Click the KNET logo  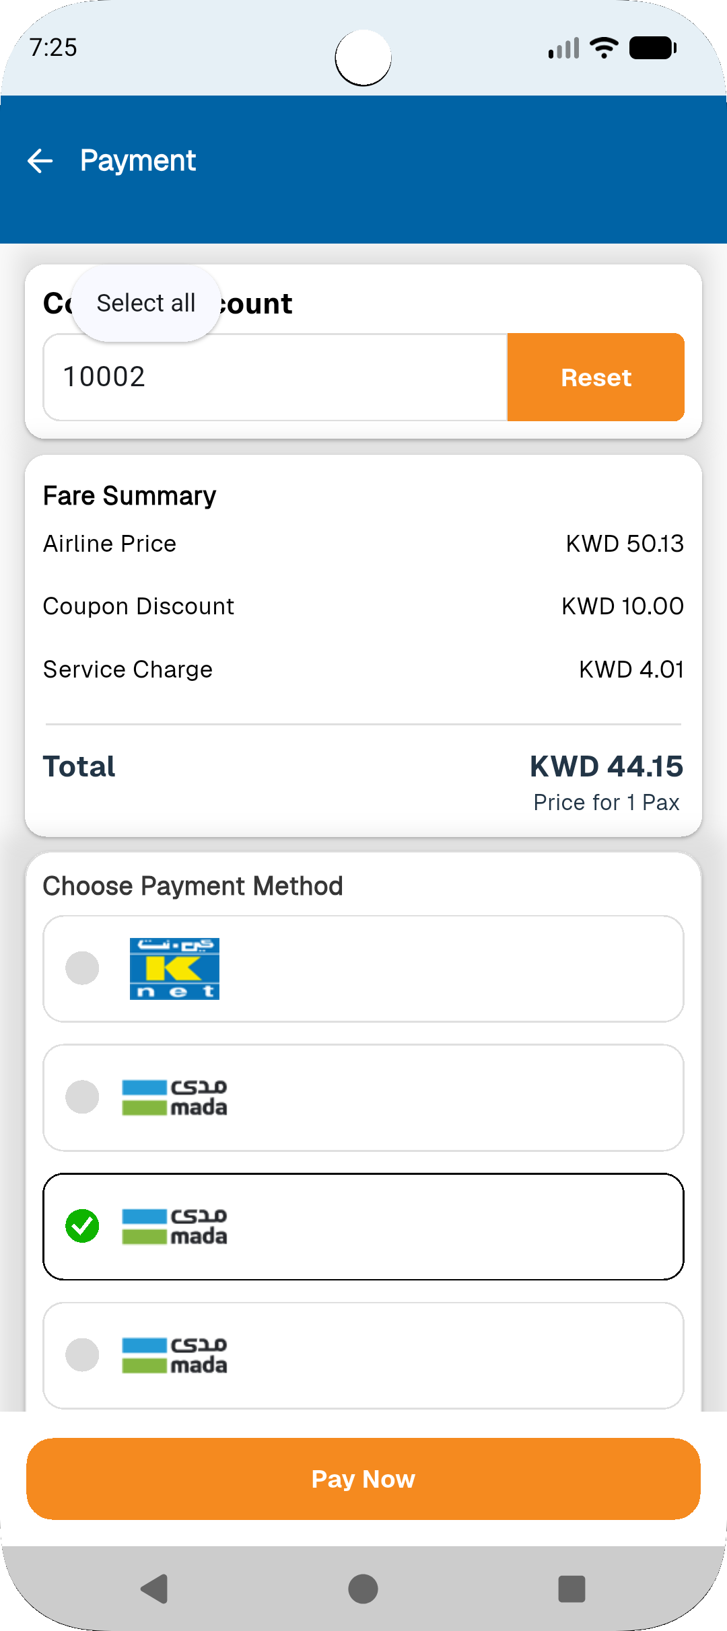click(x=174, y=969)
